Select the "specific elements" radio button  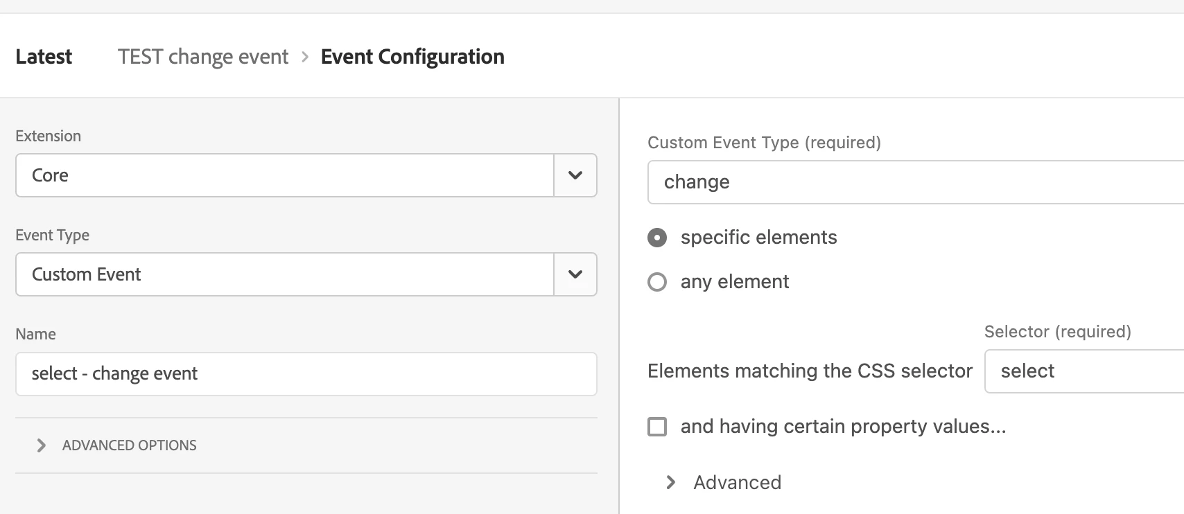tap(657, 238)
